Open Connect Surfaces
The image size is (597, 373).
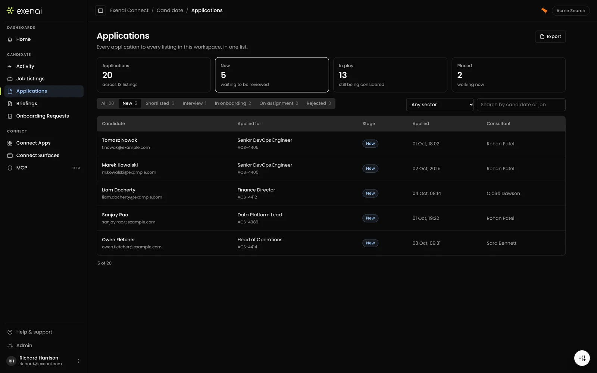click(x=44, y=156)
